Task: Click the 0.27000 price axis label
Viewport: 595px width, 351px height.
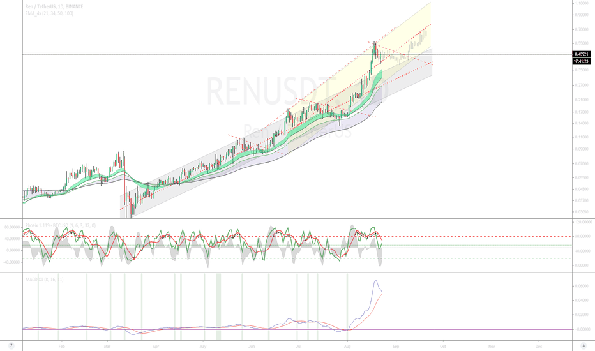Action: [x=582, y=85]
